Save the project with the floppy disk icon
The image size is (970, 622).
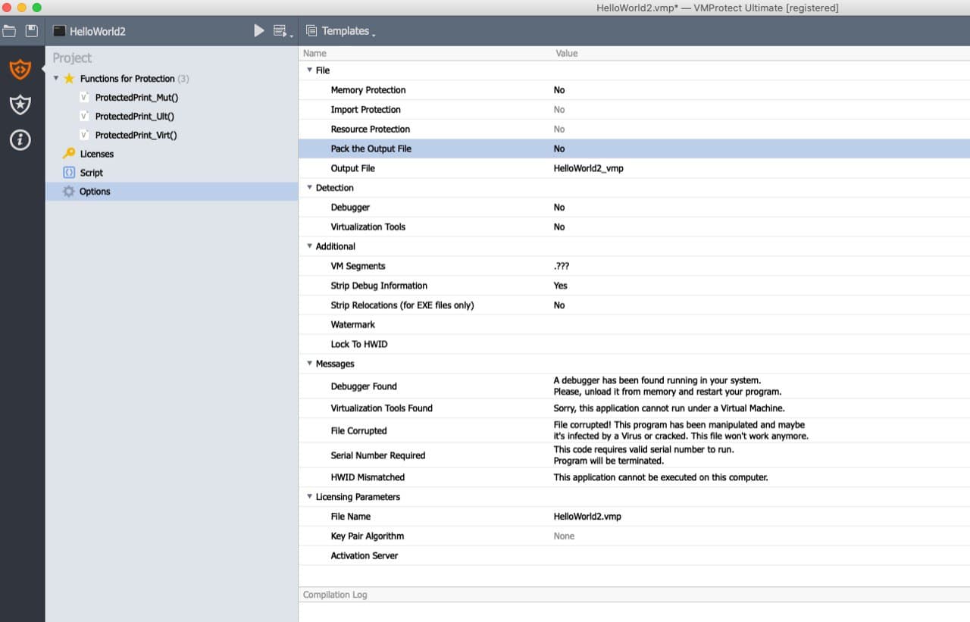[31, 31]
